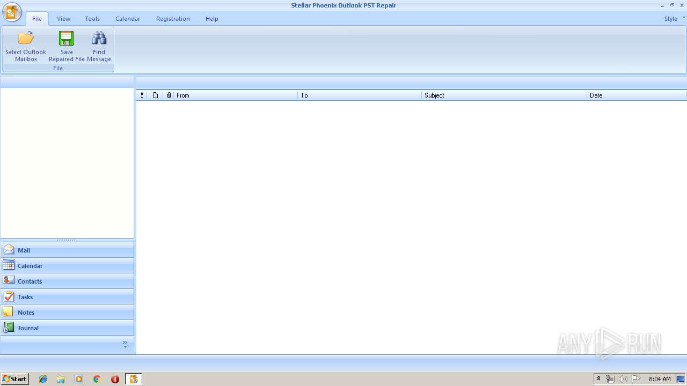
Task: Sort by item type column icon
Action: 156,95
